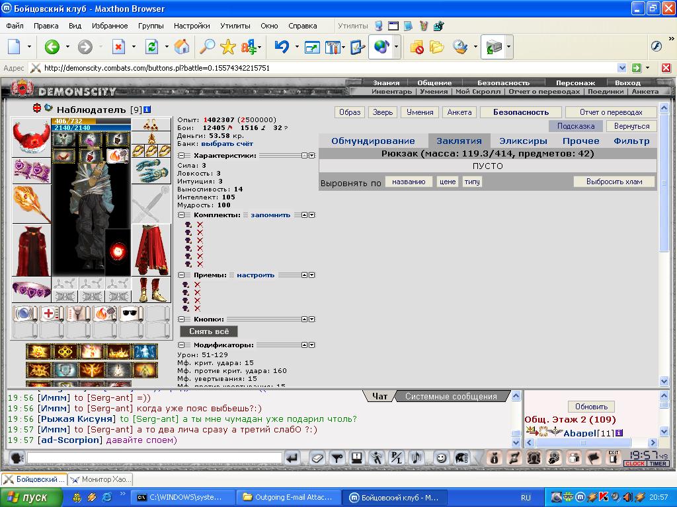Move Характеристики section down with its arrow
This screenshot has width=677, height=507.
[x=312, y=155]
